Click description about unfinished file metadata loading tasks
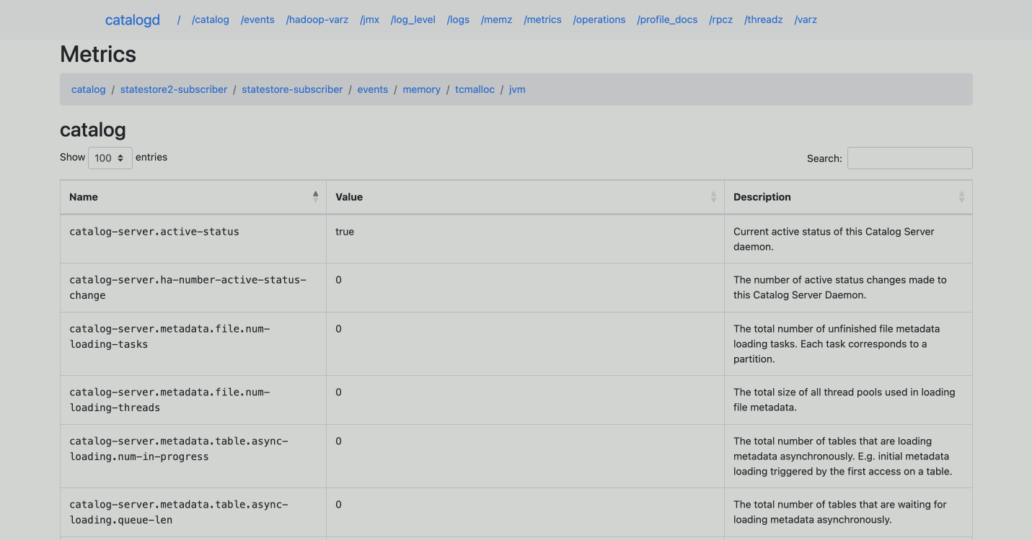This screenshot has height=540, width=1032. click(837, 343)
